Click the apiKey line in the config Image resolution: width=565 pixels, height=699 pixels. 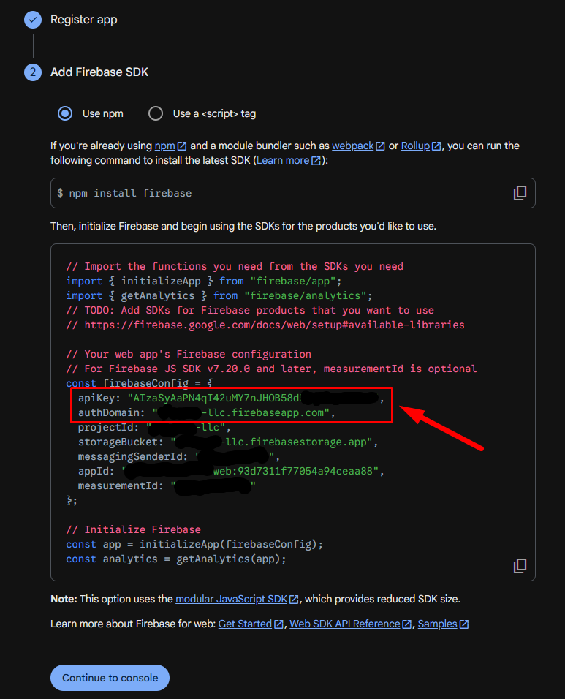(x=231, y=398)
